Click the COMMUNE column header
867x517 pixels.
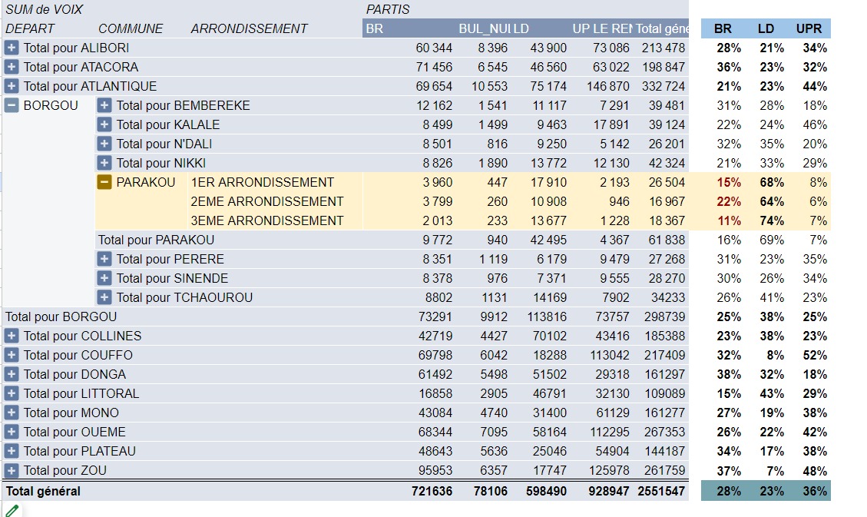(131, 28)
